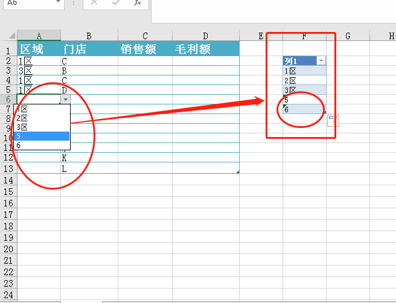Choose 5 from the dropdown list
Viewport: 396px width, 303px height.
[42, 136]
